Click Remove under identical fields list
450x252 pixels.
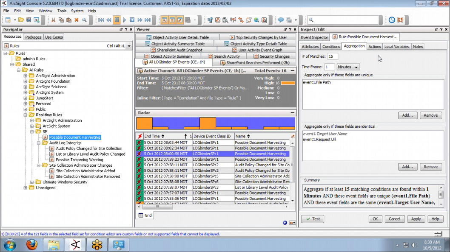point(430,167)
